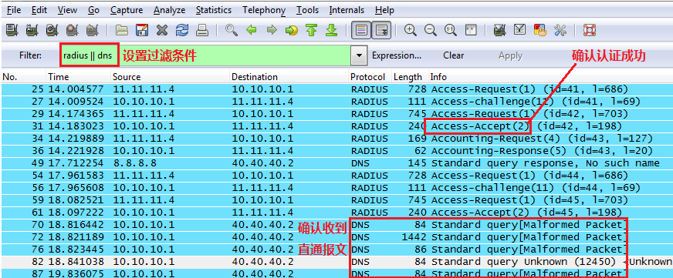Screen dimensions: 673x278
Task: Open the Statistics menu
Action: coord(214,10)
